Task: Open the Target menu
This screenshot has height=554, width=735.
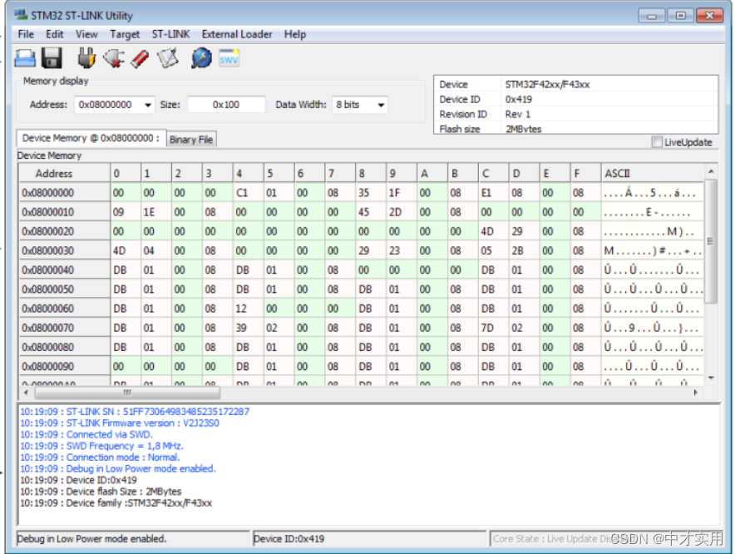Action: (125, 34)
